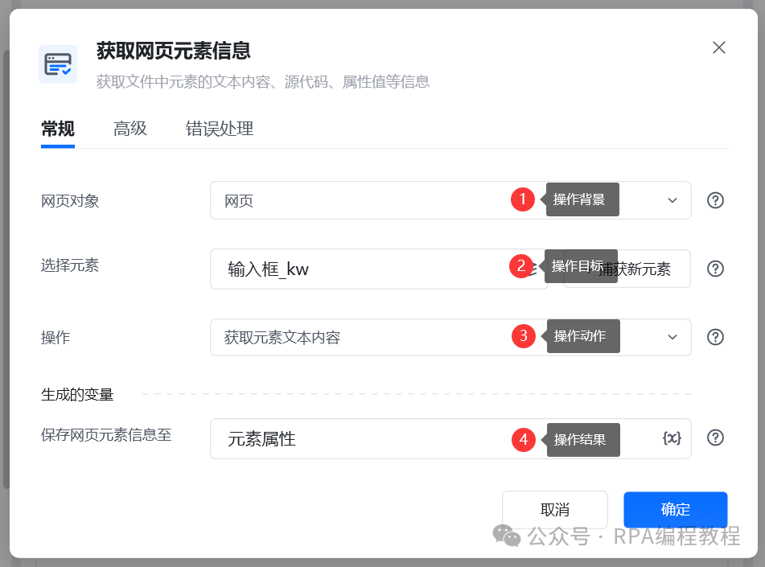Image resolution: width=765 pixels, height=567 pixels.
Task: Open help for the 操作 field
Action: point(715,337)
